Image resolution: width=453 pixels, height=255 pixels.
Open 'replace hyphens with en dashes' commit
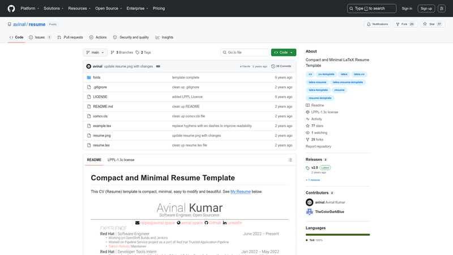coord(212,126)
